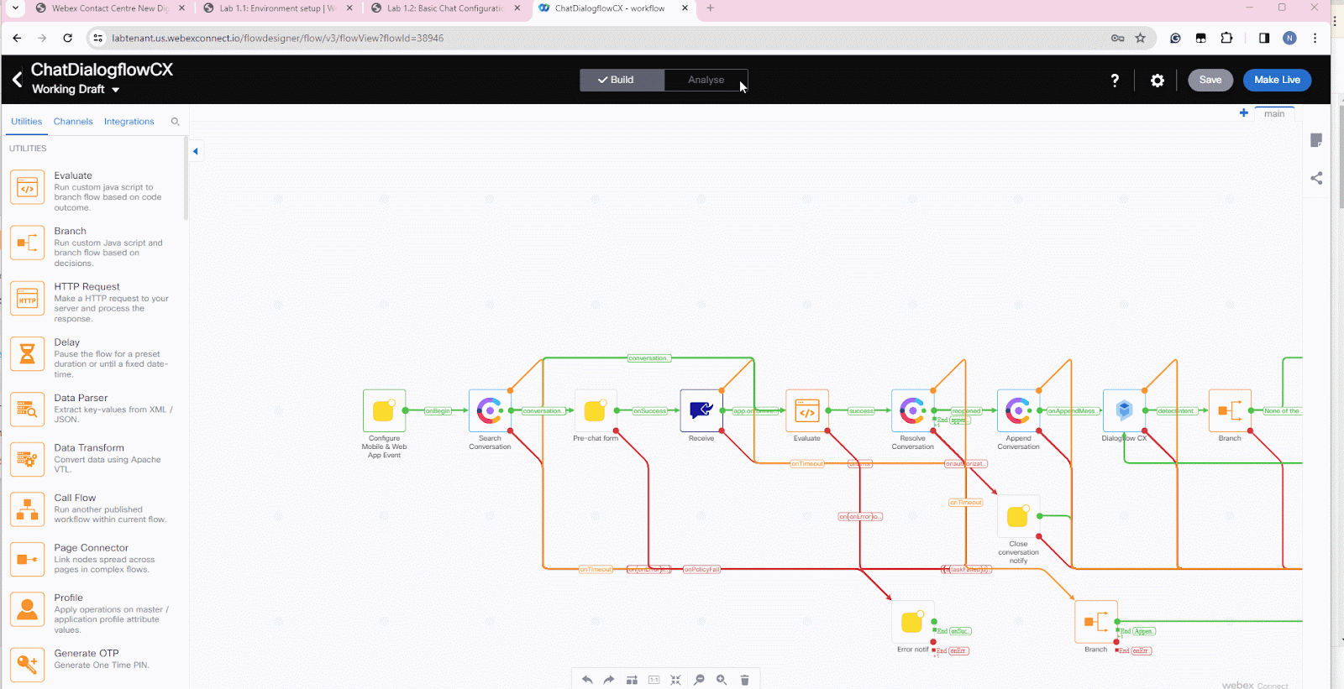Select the Evaluate utility icon

[27, 187]
